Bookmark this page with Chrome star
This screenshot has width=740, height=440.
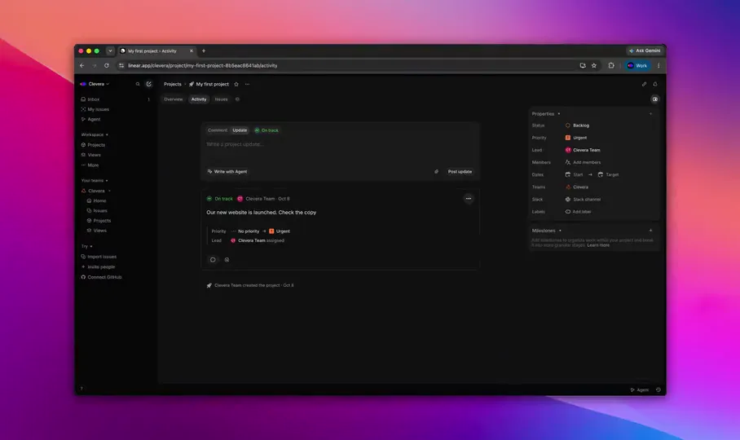pos(594,65)
